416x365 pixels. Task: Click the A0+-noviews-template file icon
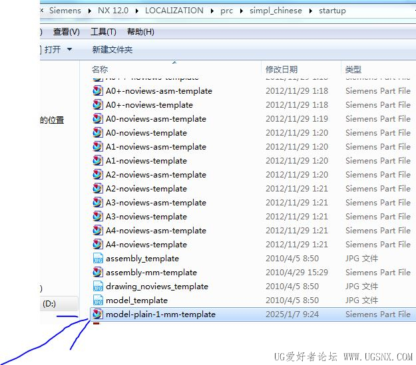(x=98, y=105)
